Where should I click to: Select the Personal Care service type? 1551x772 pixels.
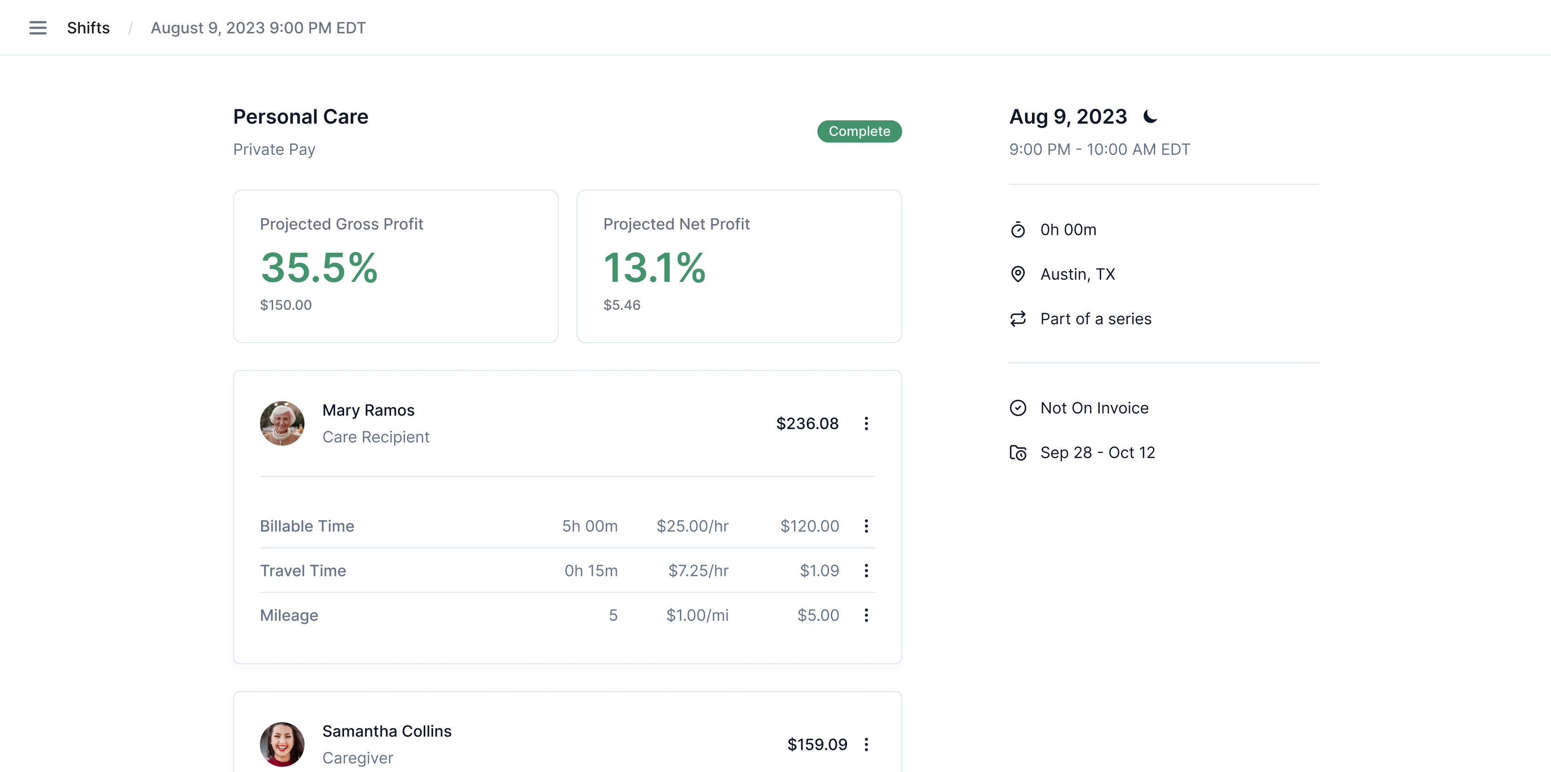pos(300,116)
